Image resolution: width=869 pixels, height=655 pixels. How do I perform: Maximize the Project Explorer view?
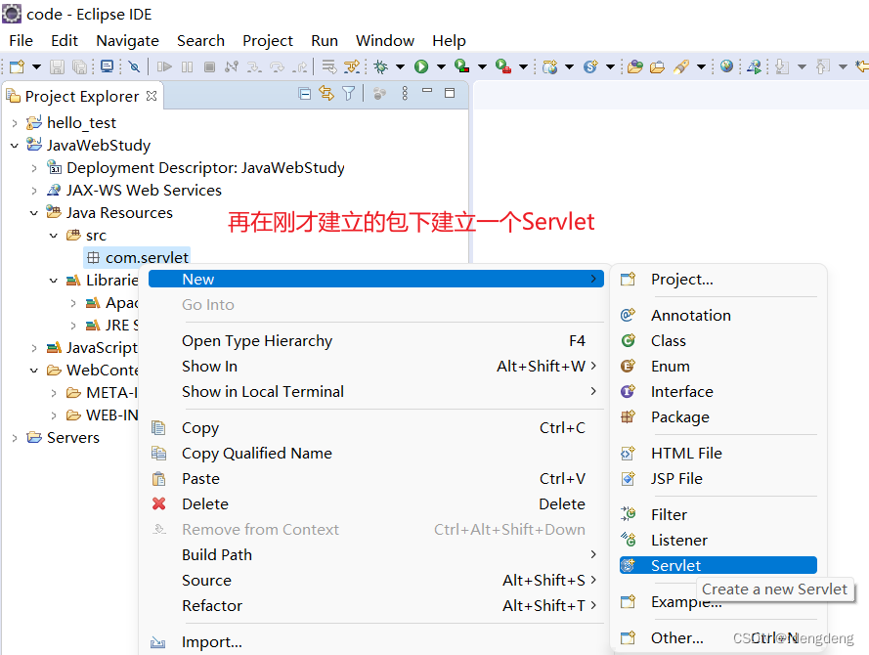[x=450, y=93]
